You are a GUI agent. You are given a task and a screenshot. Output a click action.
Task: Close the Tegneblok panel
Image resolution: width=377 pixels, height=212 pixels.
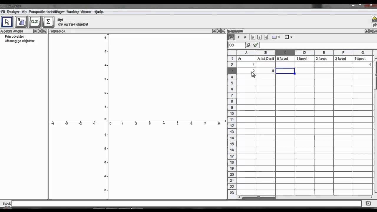pyautogui.click(x=223, y=31)
